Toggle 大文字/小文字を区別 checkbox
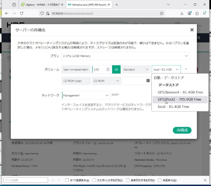 (94, 181)
